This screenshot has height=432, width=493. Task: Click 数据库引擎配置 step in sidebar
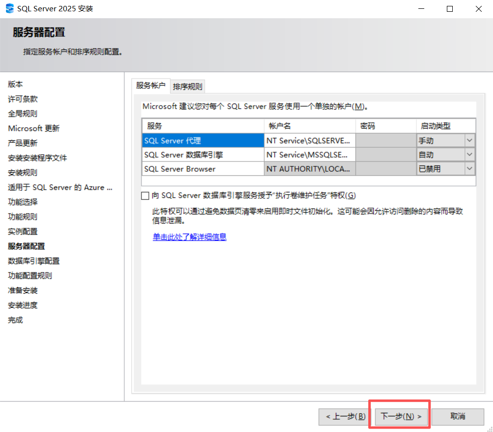pyautogui.click(x=34, y=261)
